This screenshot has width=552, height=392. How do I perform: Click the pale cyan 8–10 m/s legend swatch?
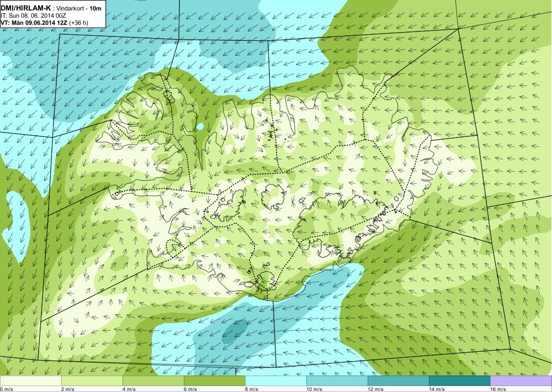[x=275, y=381]
